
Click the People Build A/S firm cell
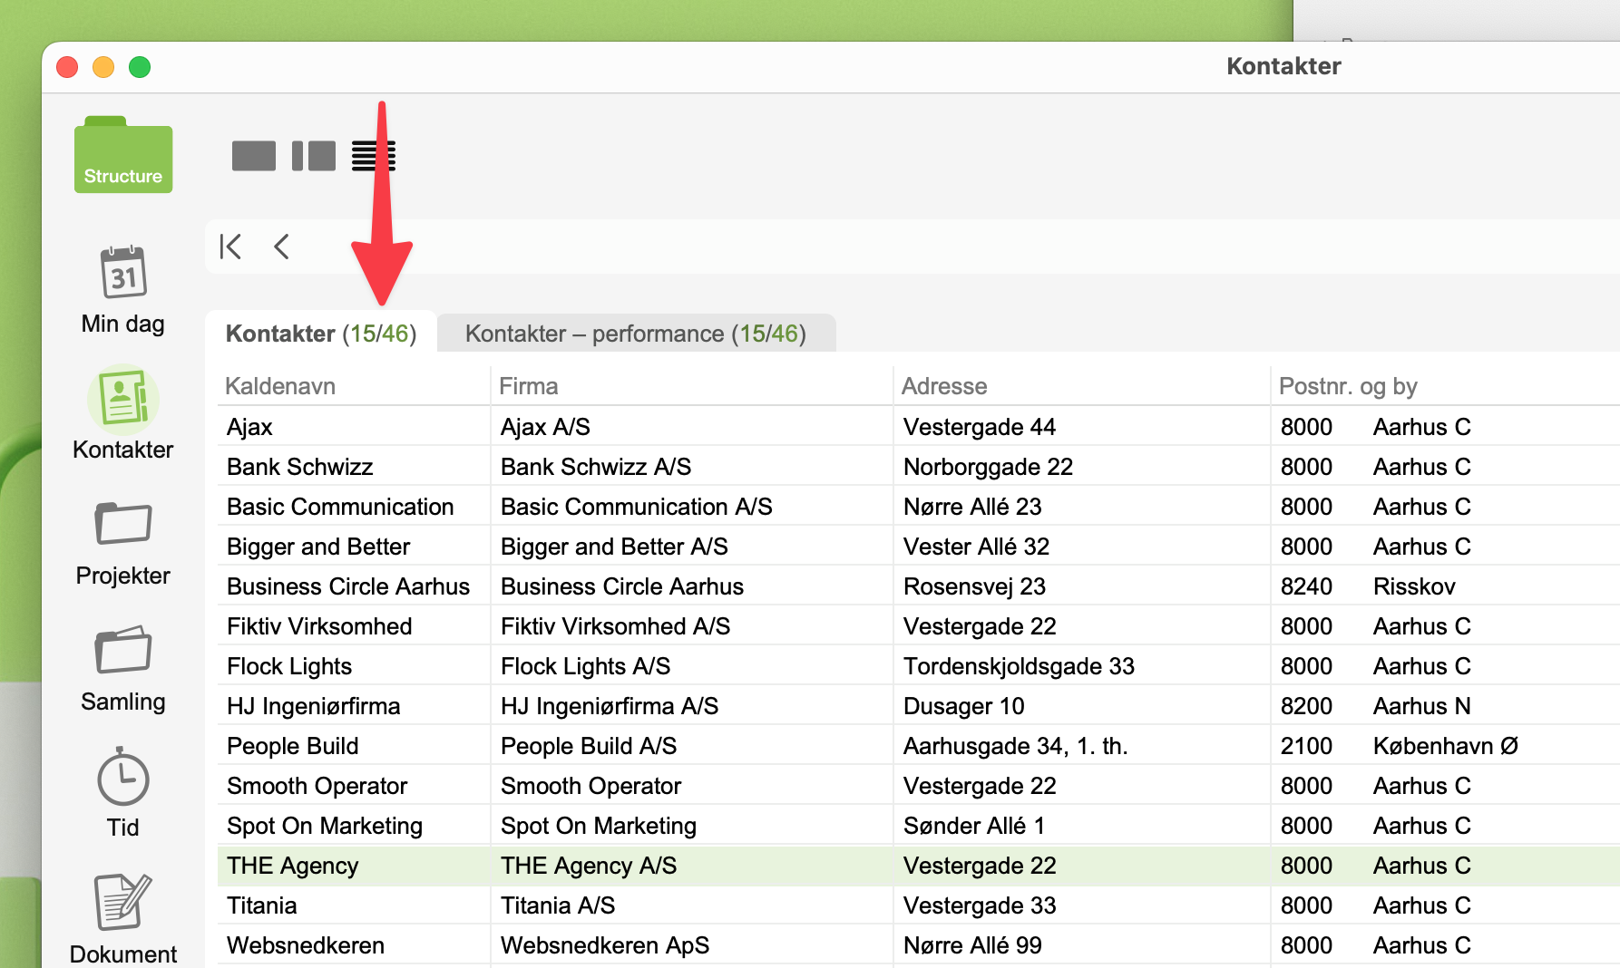tap(589, 746)
